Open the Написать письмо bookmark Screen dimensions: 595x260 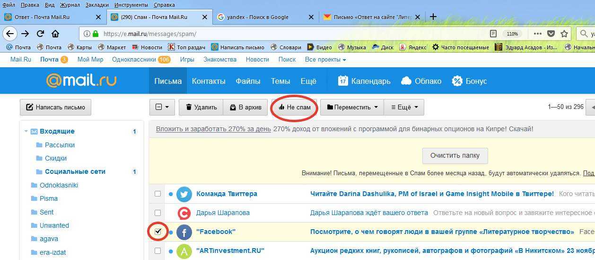coord(238,47)
